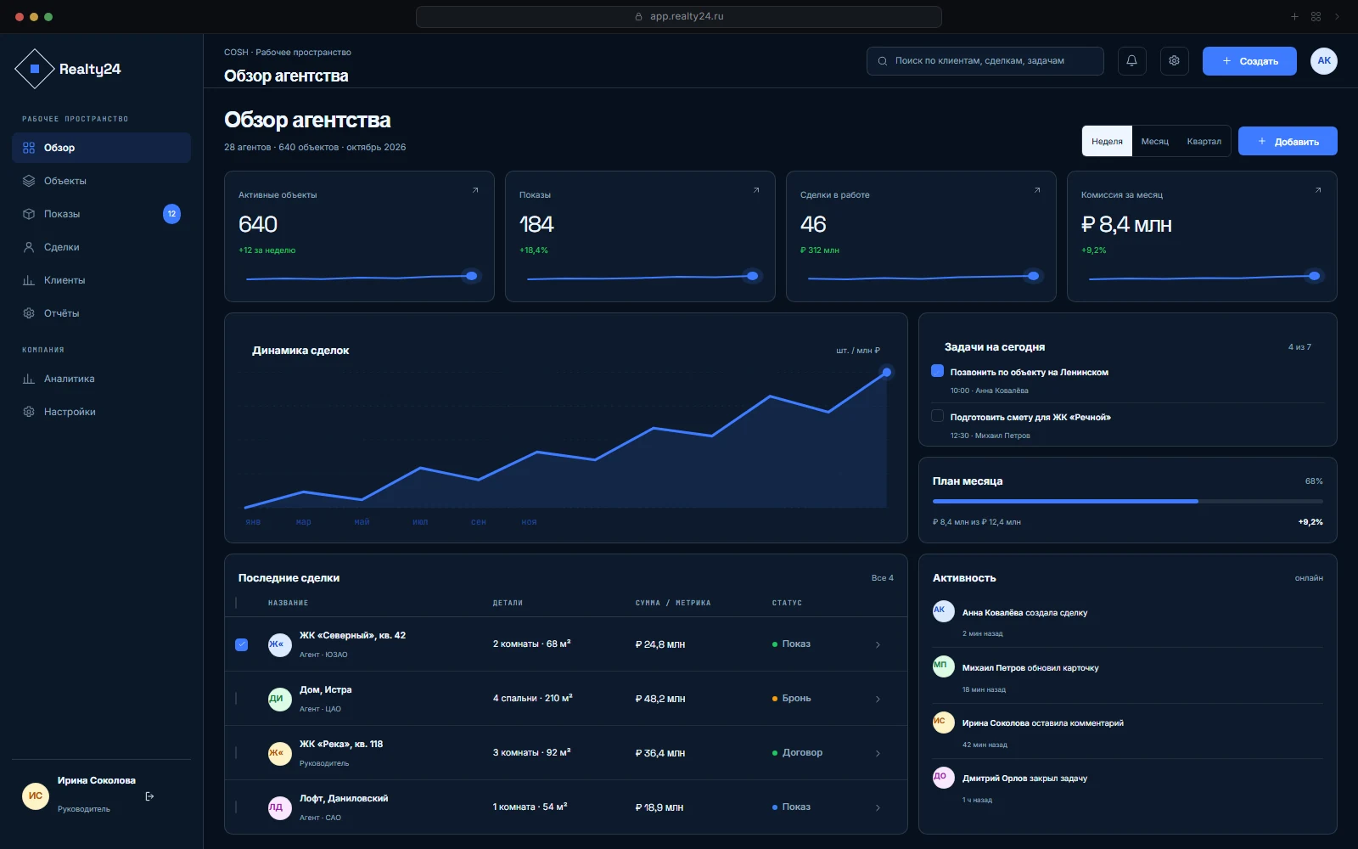Click the Добавить button
The image size is (1358, 849).
pyautogui.click(x=1288, y=142)
